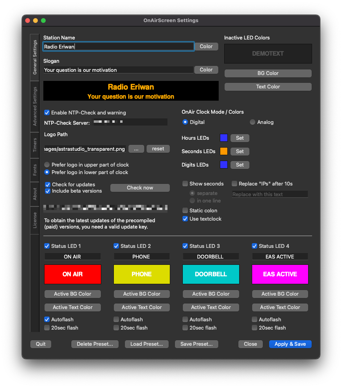Click the Slogan text field
Viewport: 342px width, 388px height.
click(x=118, y=70)
